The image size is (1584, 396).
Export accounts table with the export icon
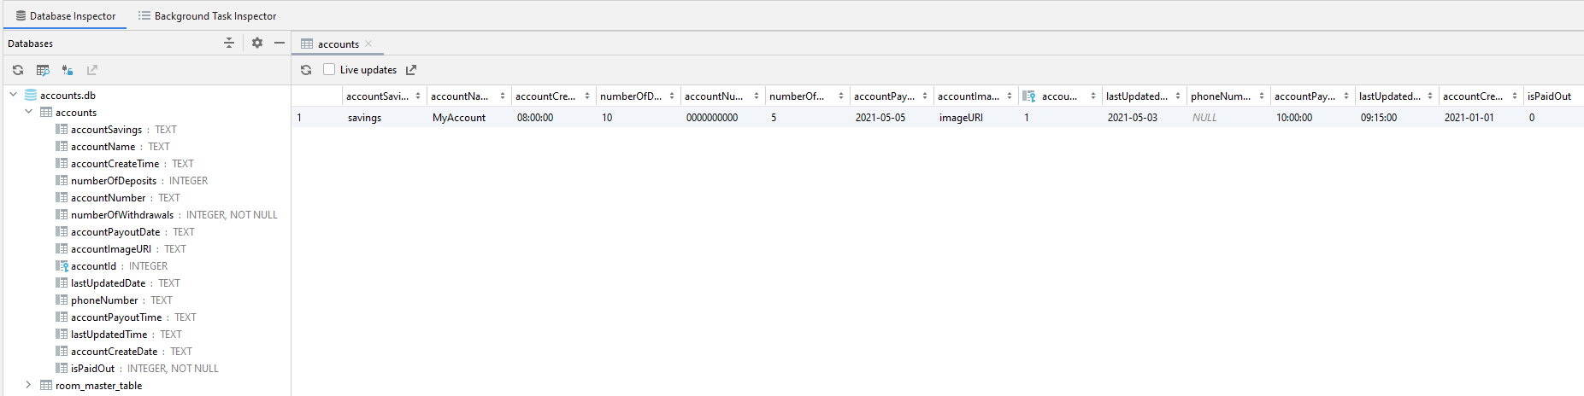coord(411,70)
